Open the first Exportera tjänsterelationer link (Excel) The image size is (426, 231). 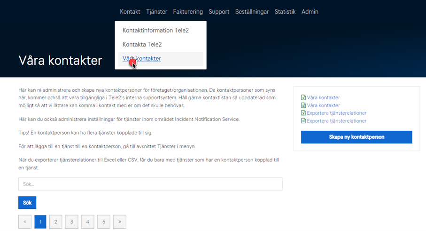pyautogui.click(x=337, y=113)
